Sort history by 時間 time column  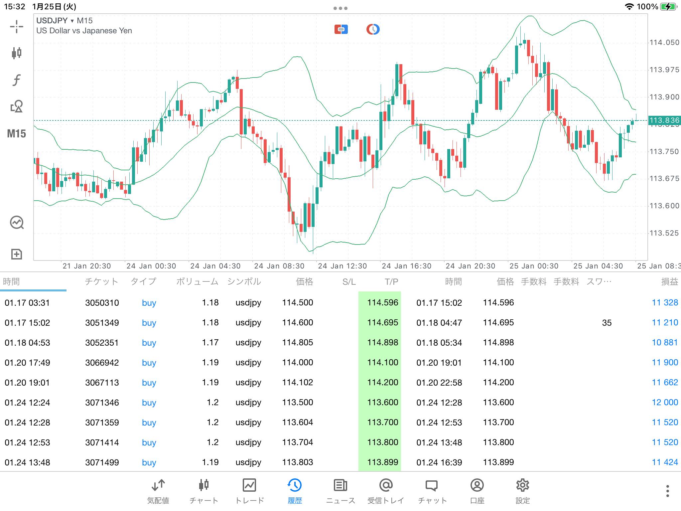tap(11, 282)
